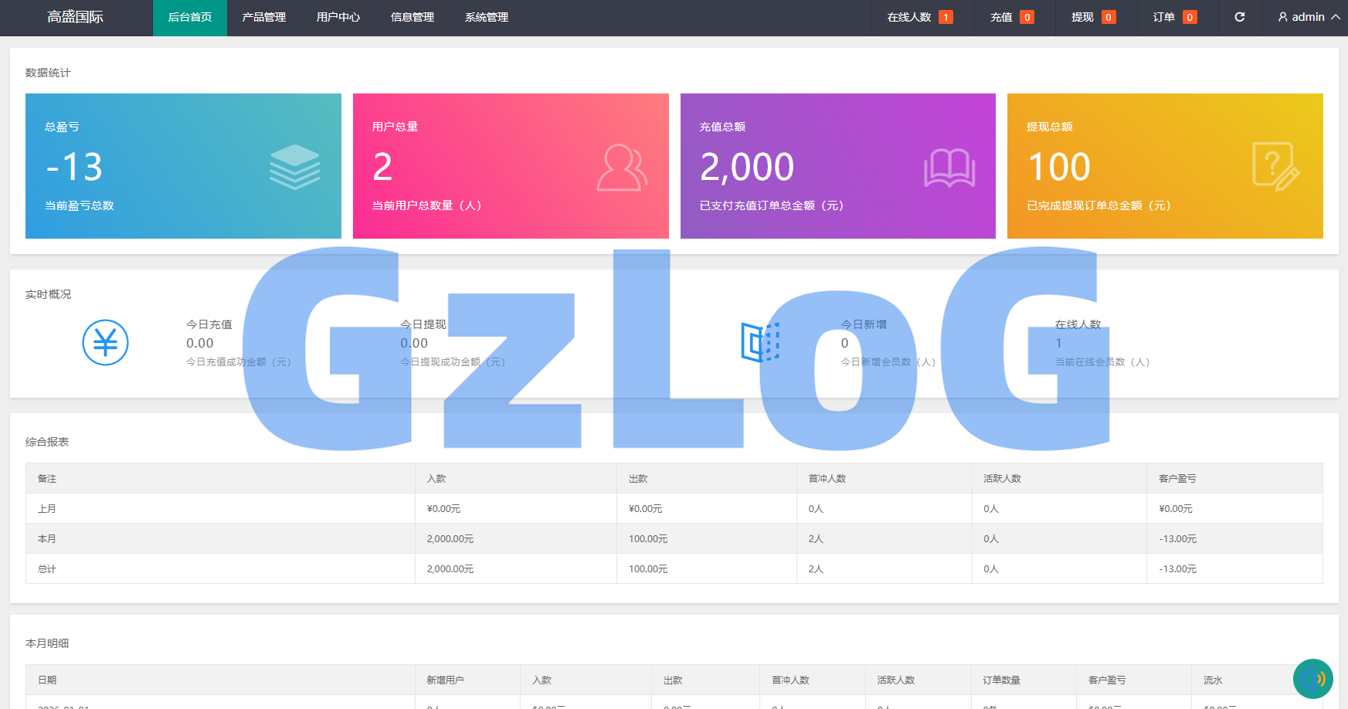The height and width of the screenshot is (709, 1348).
Task: Click the stacked layers icon in 总盈亏 card
Action: tap(294, 167)
